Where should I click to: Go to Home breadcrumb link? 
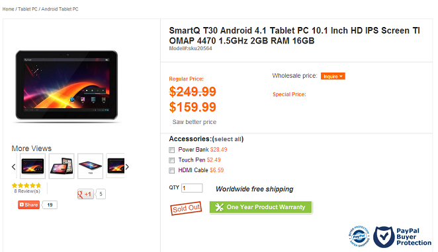pos(8,9)
